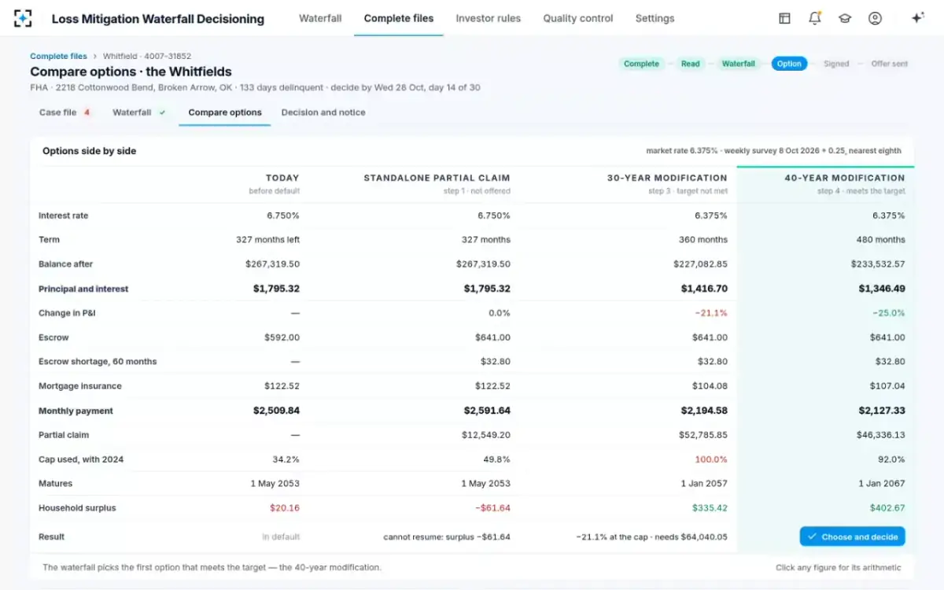Click the 92.0% cap used value
Viewport: 944px width, 590px height.
point(891,459)
